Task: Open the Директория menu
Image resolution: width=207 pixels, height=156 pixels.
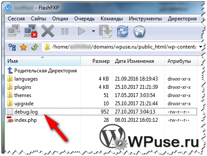Action: (182, 19)
